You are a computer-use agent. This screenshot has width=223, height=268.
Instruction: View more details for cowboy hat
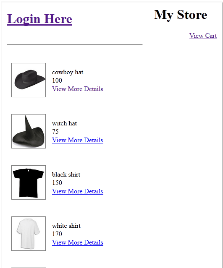pos(78,89)
